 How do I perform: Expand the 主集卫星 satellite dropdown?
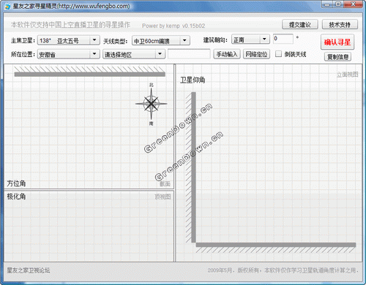[69, 40]
